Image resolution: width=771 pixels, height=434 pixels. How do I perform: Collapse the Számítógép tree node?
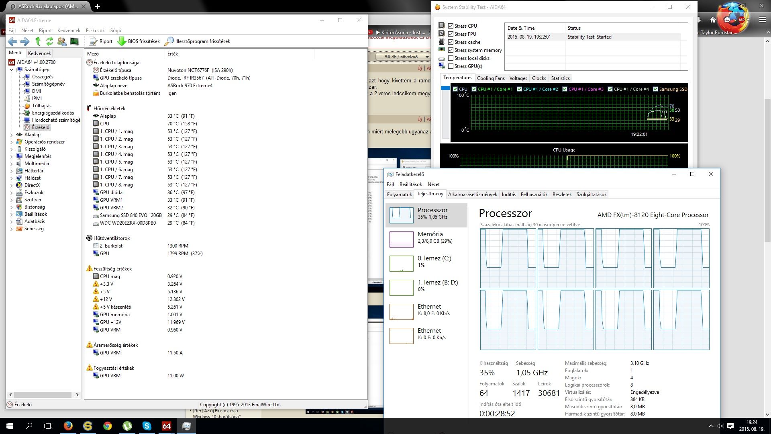pos(11,70)
